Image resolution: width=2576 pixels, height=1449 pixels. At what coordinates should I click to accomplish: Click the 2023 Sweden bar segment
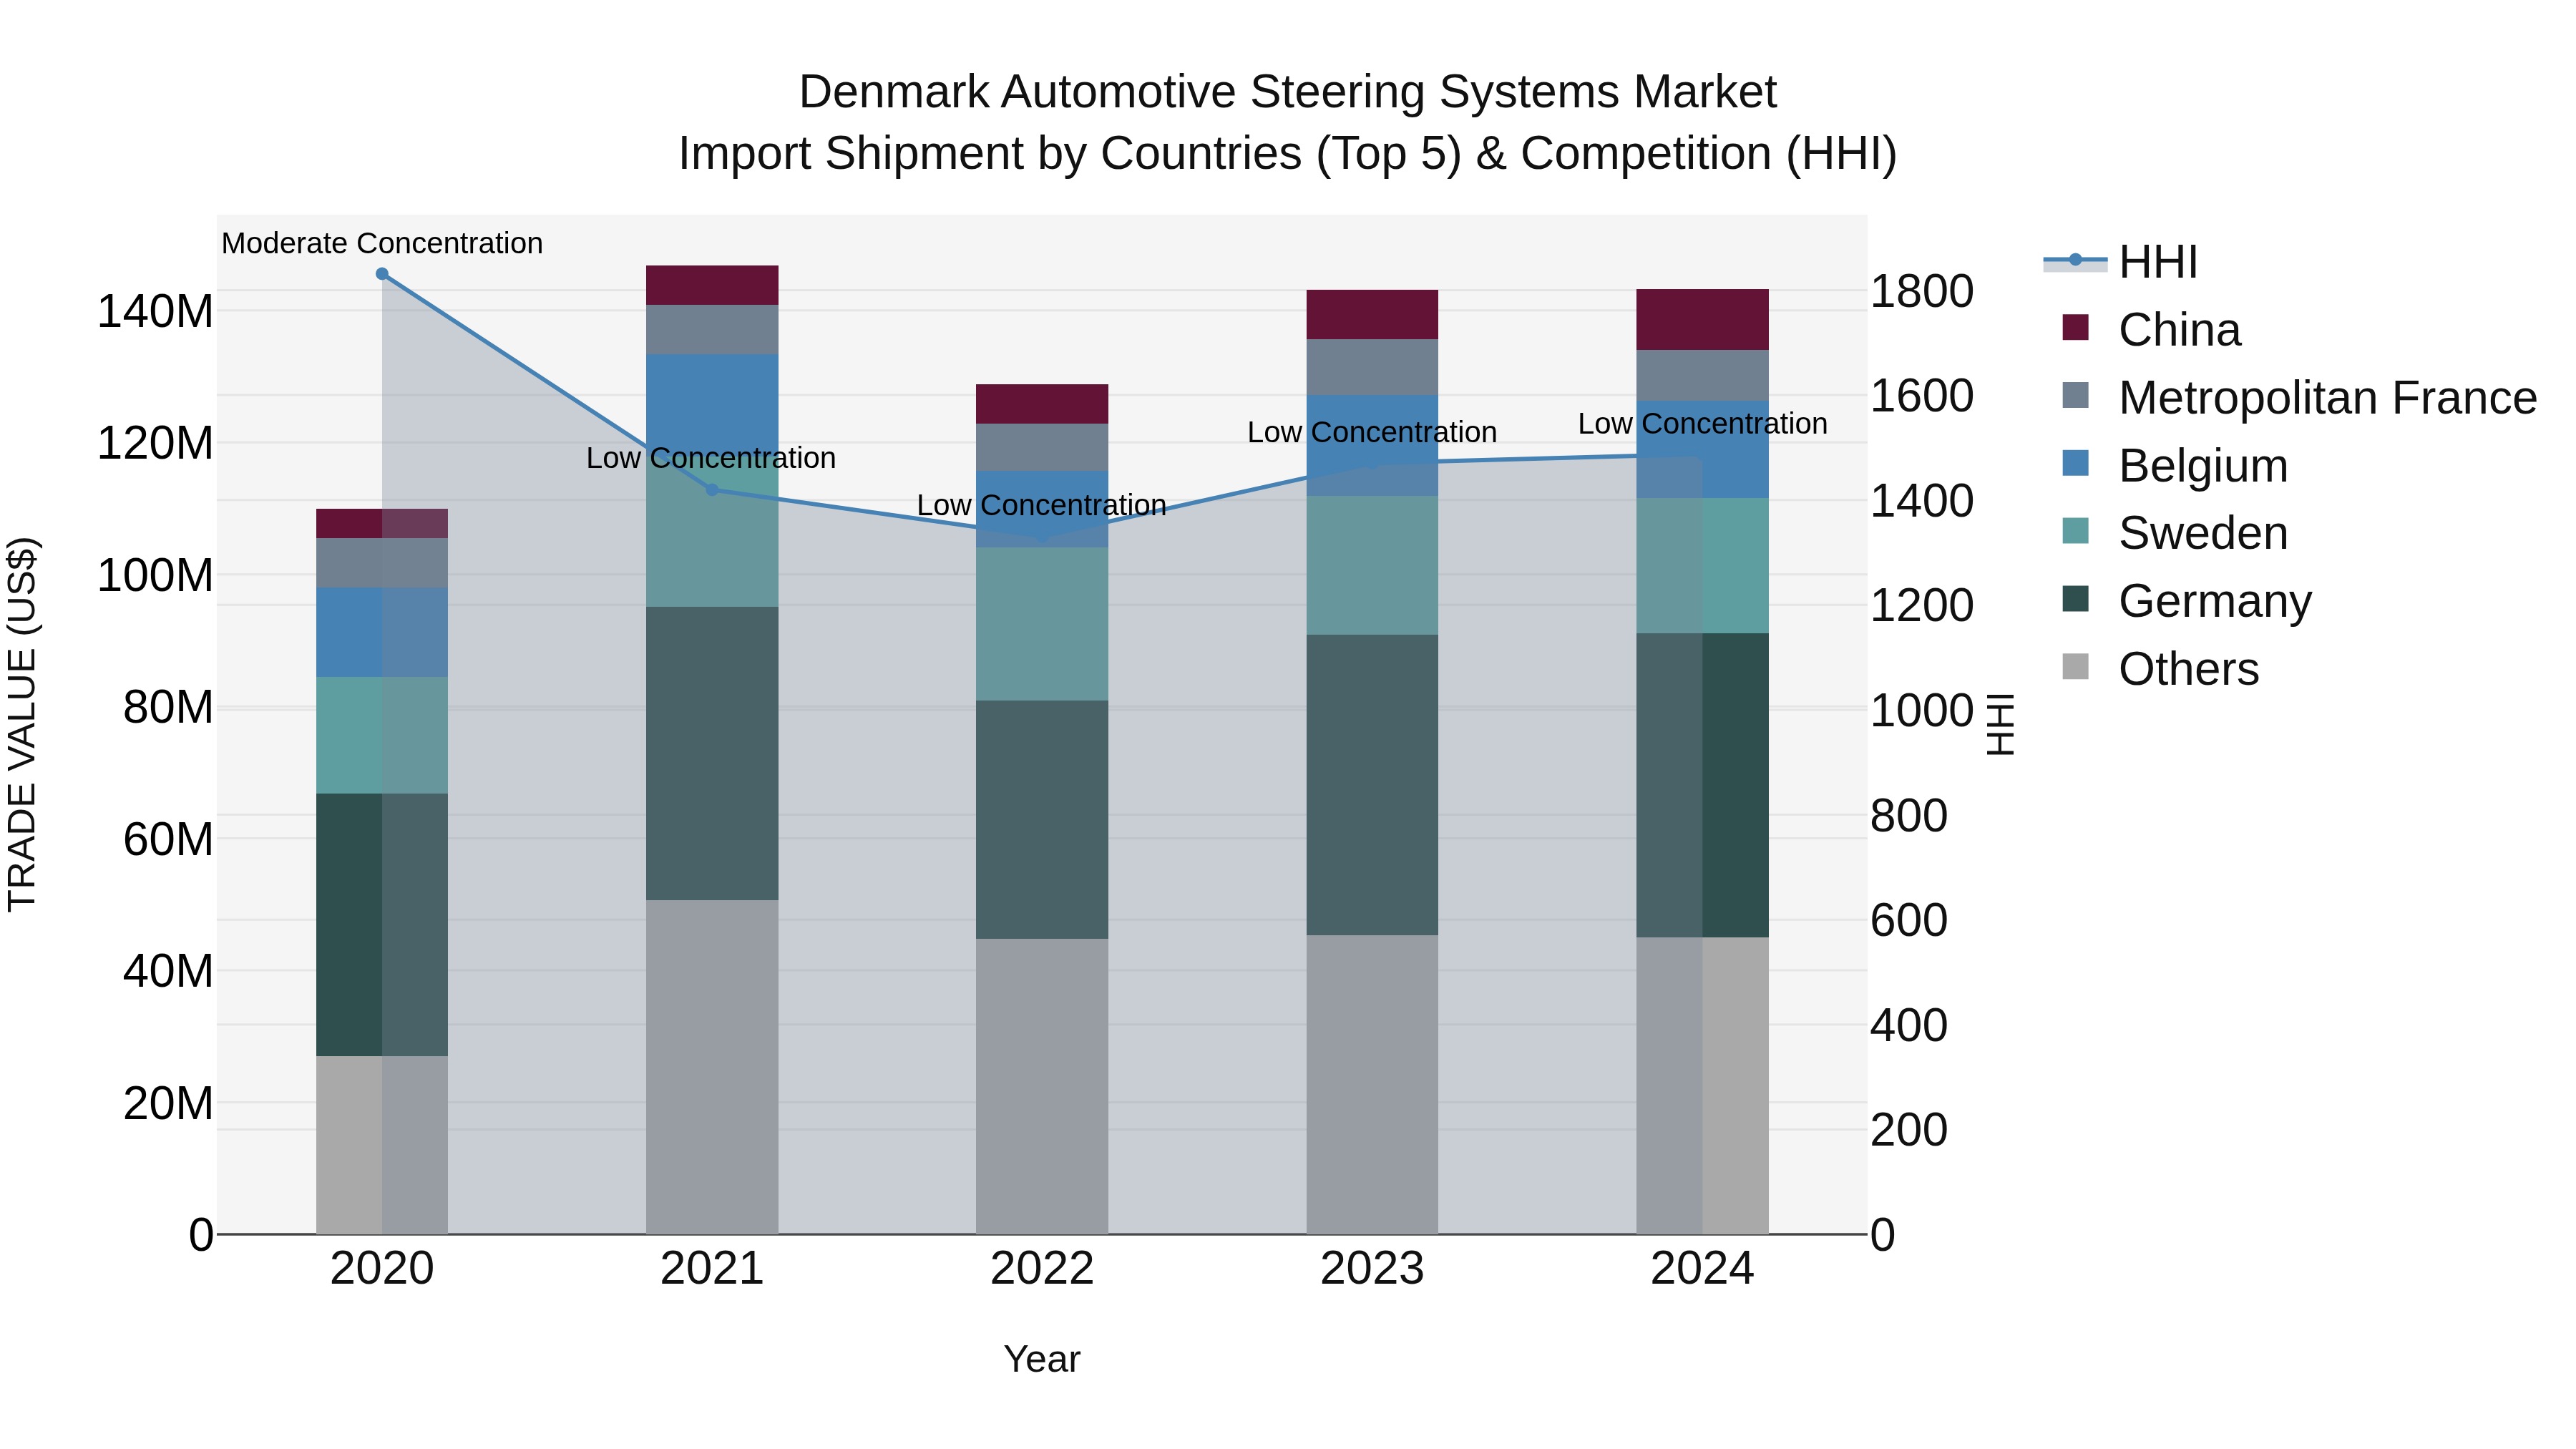click(x=1372, y=565)
